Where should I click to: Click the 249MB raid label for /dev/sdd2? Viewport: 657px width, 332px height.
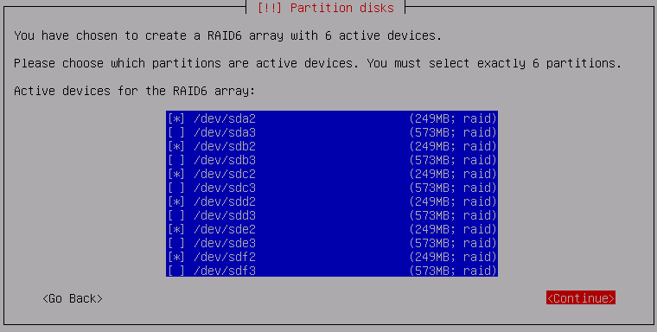452,201
